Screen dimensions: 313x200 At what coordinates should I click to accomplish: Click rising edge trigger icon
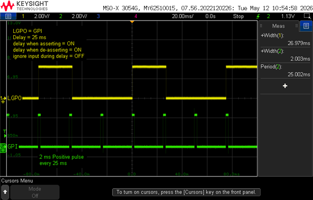(258, 16)
